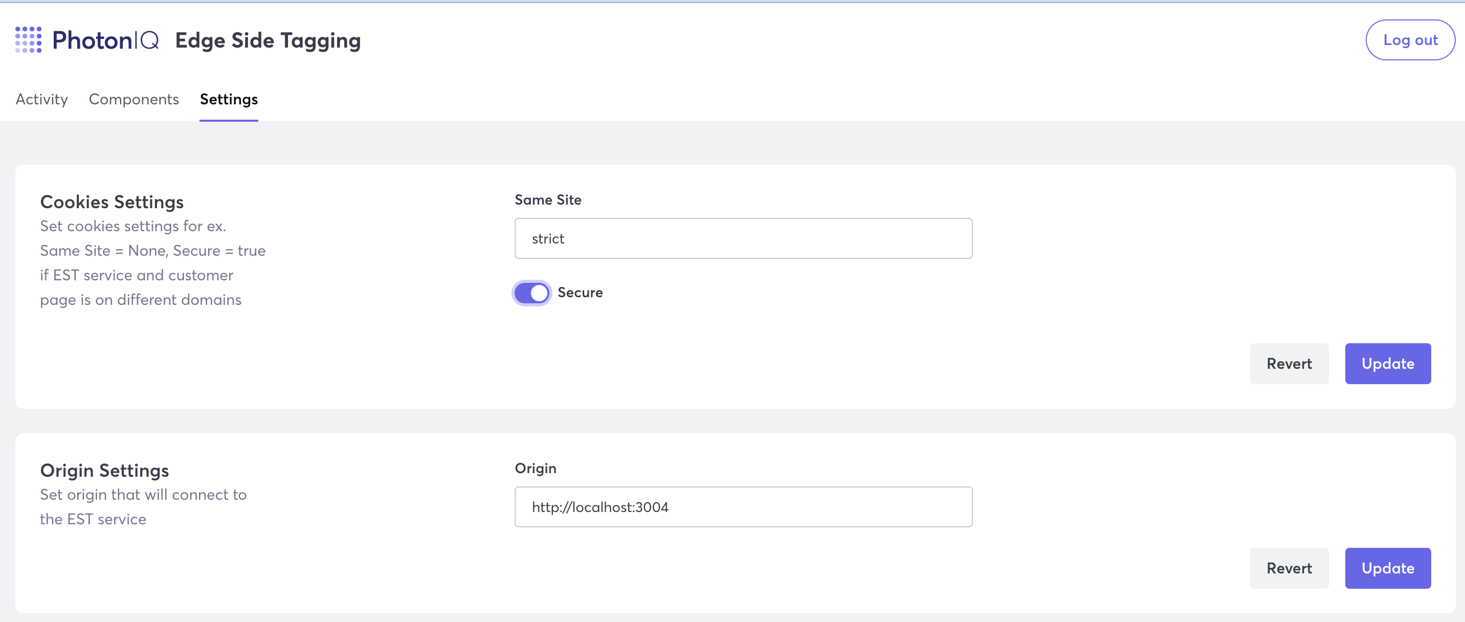Click the Cookies Settings heading
The width and height of the screenshot is (1465, 622).
point(112,202)
